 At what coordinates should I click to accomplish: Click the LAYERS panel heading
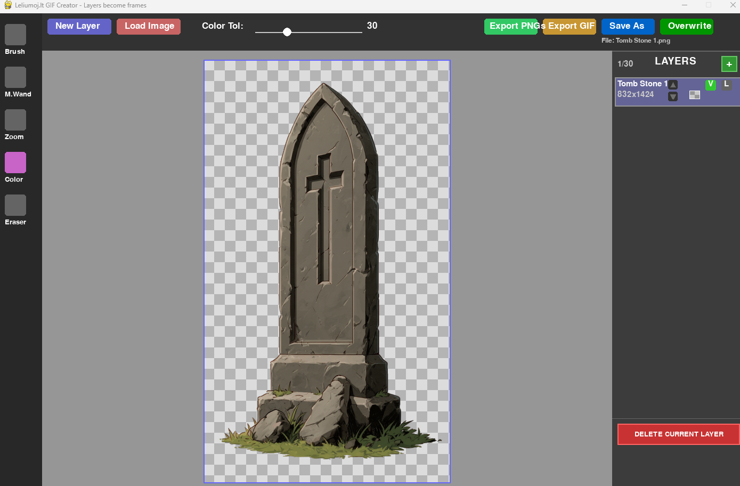[676, 61]
